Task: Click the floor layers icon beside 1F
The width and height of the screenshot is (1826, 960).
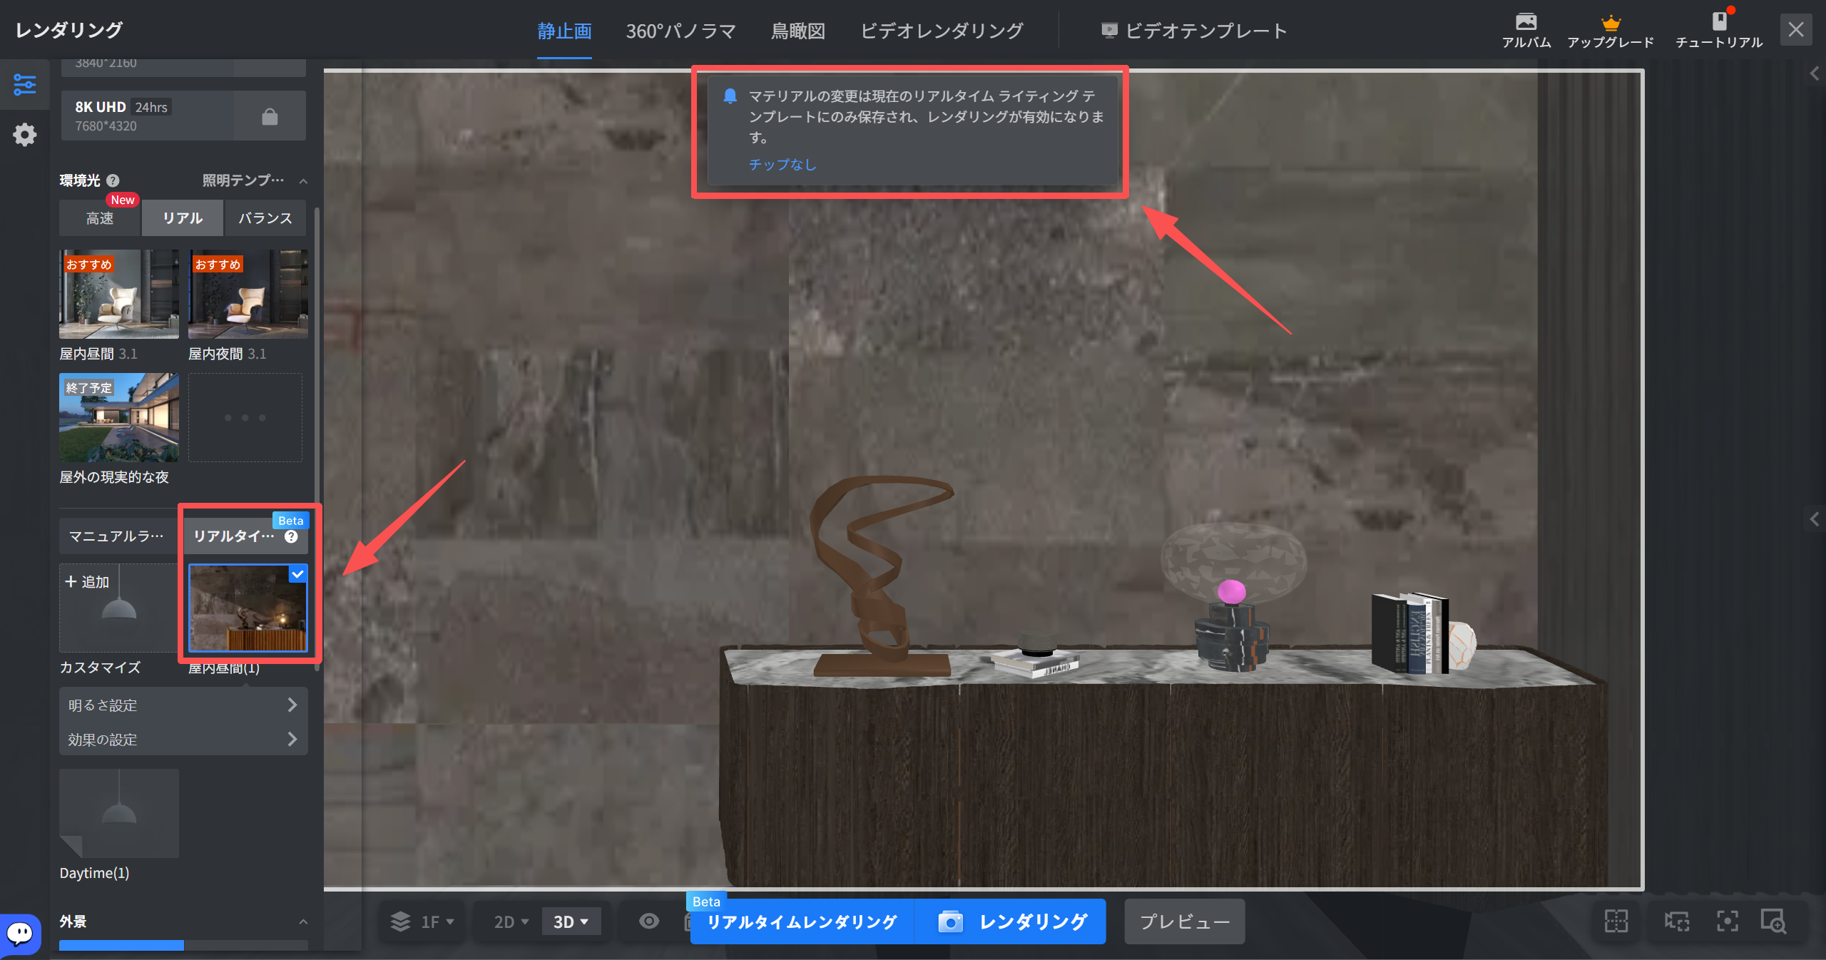Action: tap(400, 921)
